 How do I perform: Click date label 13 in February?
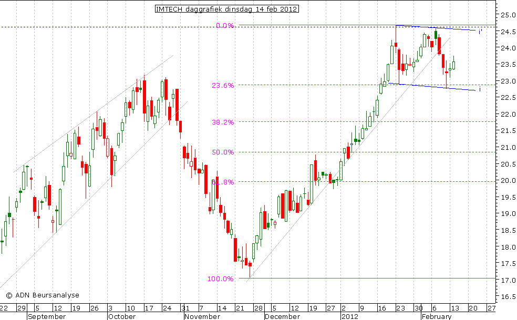(455, 308)
